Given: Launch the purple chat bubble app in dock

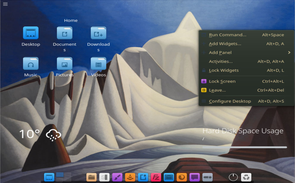Looking at the screenshot, I should tap(195, 177).
